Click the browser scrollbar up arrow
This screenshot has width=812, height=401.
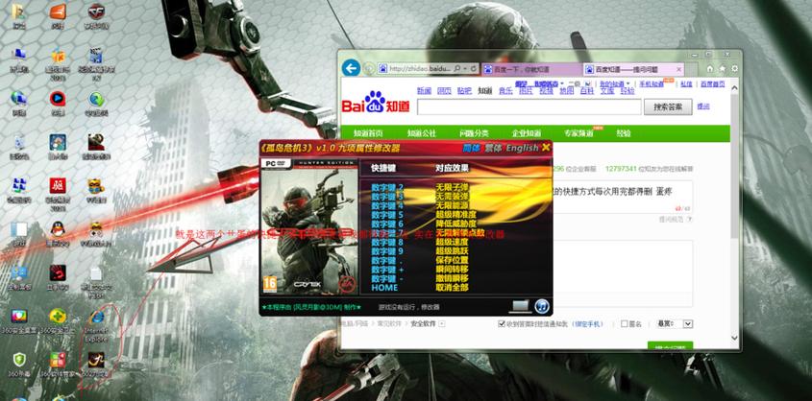pos(734,88)
